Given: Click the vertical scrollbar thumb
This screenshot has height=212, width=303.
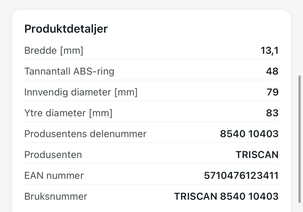Looking at the screenshot, I should click(300, 139).
